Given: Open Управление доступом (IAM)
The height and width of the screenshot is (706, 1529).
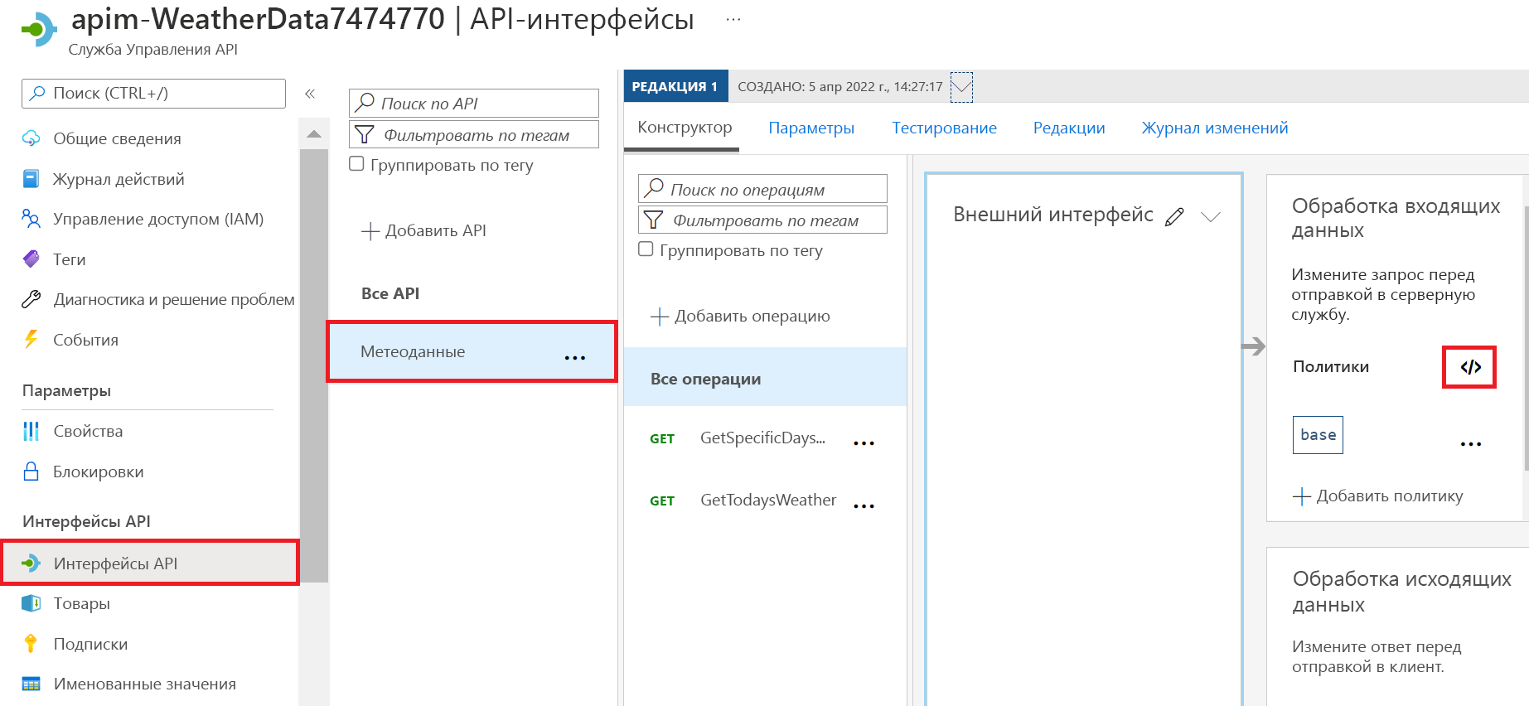Looking at the screenshot, I should click(158, 219).
